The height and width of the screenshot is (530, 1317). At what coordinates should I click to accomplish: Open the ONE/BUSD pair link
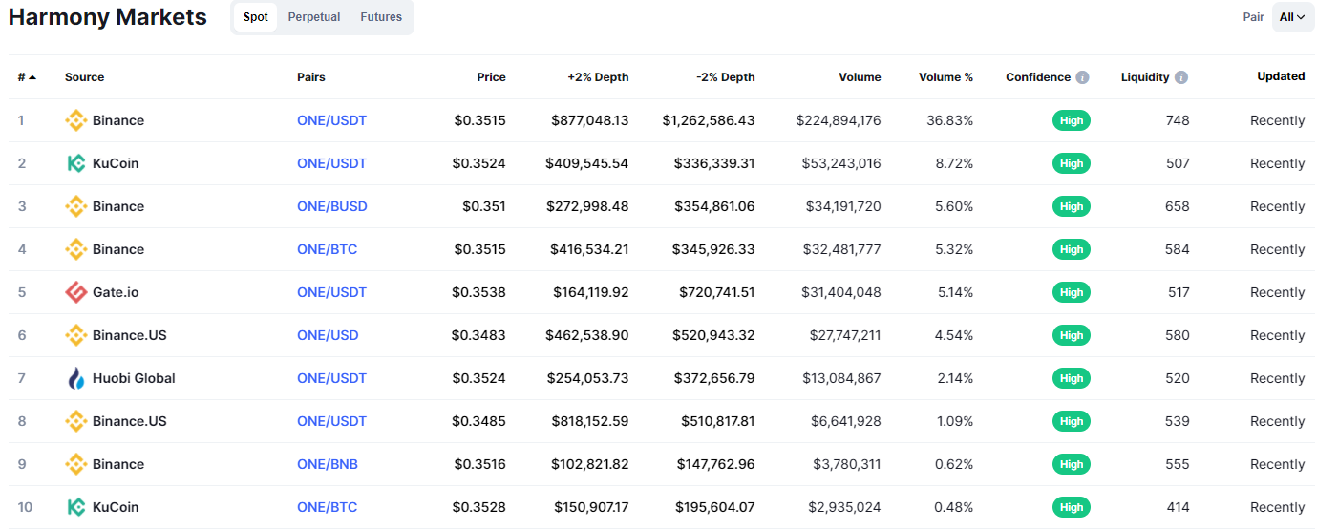[332, 206]
